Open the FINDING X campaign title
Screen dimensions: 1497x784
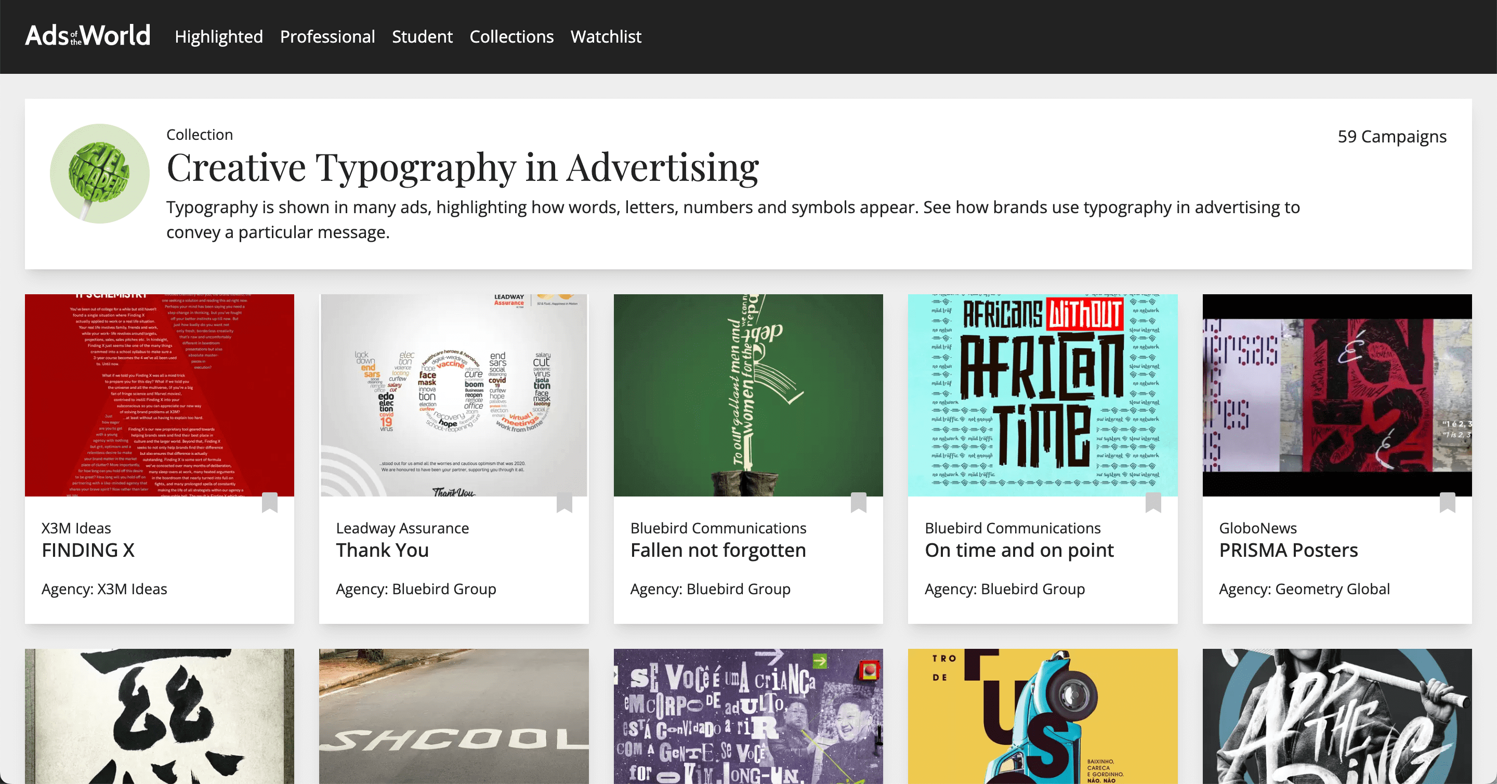(x=88, y=550)
